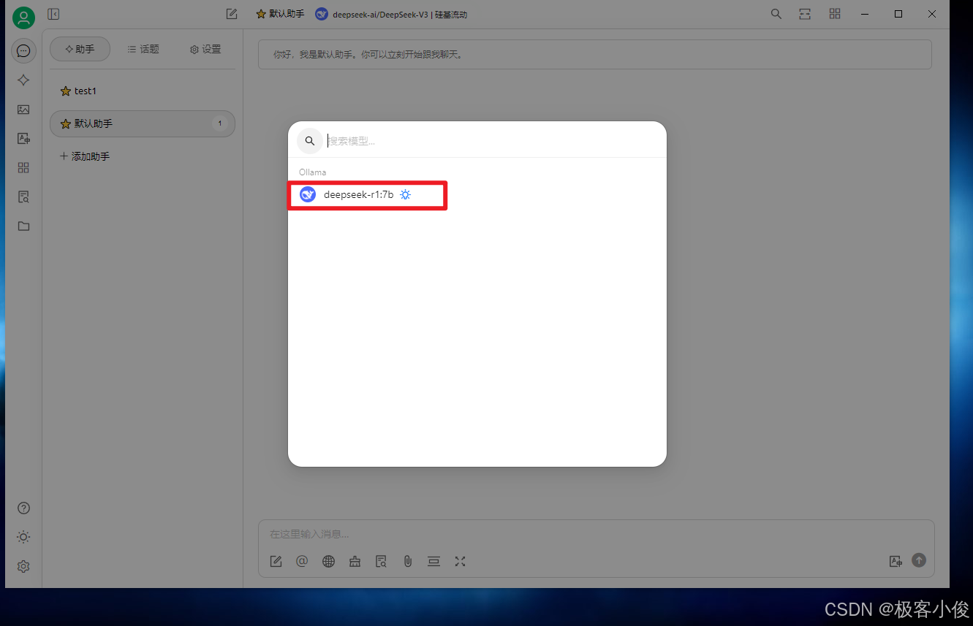
Task: Toggle the theme sun icon in sidebar
Action: click(x=23, y=538)
